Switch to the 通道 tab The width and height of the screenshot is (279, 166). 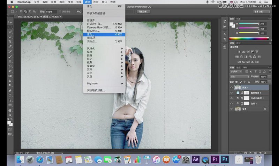[x=238, y=67]
